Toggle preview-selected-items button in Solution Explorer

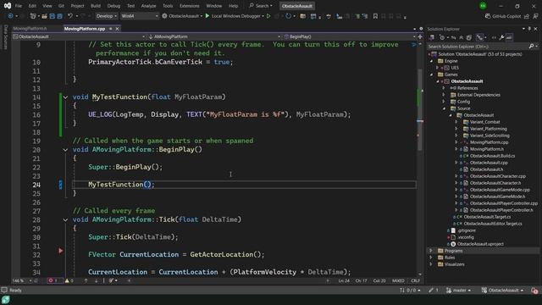(x=509, y=37)
